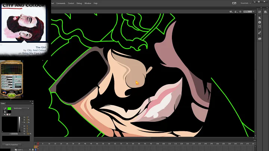
Task: Open the CC Libraries cloud icon
Action: coord(260,39)
